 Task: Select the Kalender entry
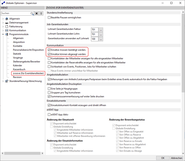point(17,66)
